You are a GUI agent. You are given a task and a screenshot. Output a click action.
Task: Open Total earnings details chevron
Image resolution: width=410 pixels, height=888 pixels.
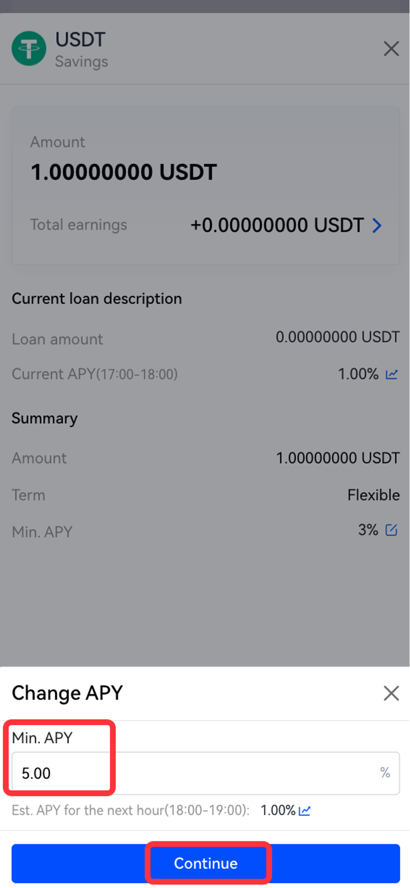(377, 225)
